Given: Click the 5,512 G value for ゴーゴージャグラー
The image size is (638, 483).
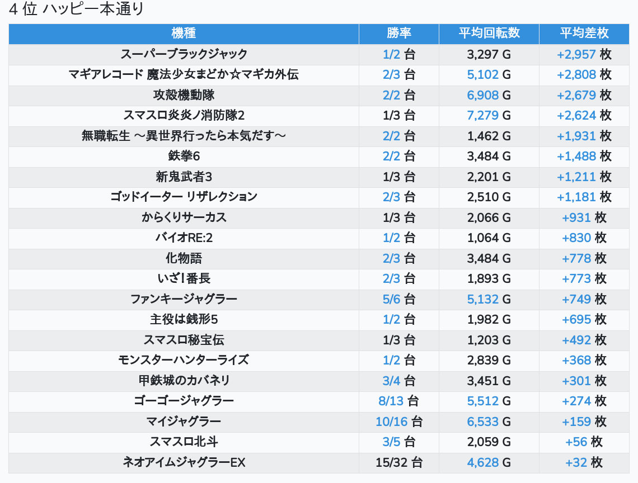Looking at the screenshot, I should point(489,401).
